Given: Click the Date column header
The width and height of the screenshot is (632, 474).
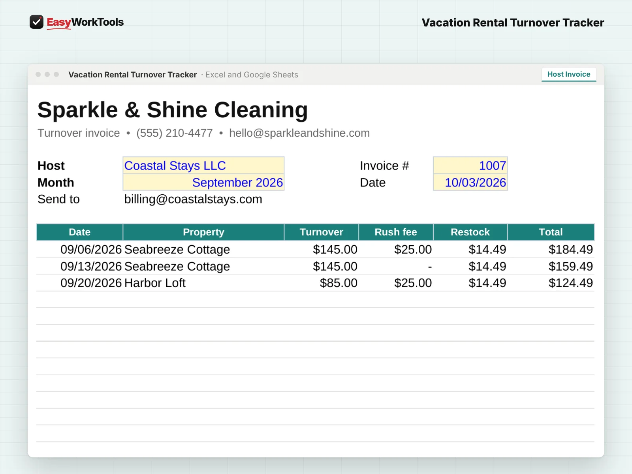Looking at the screenshot, I should point(80,232).
